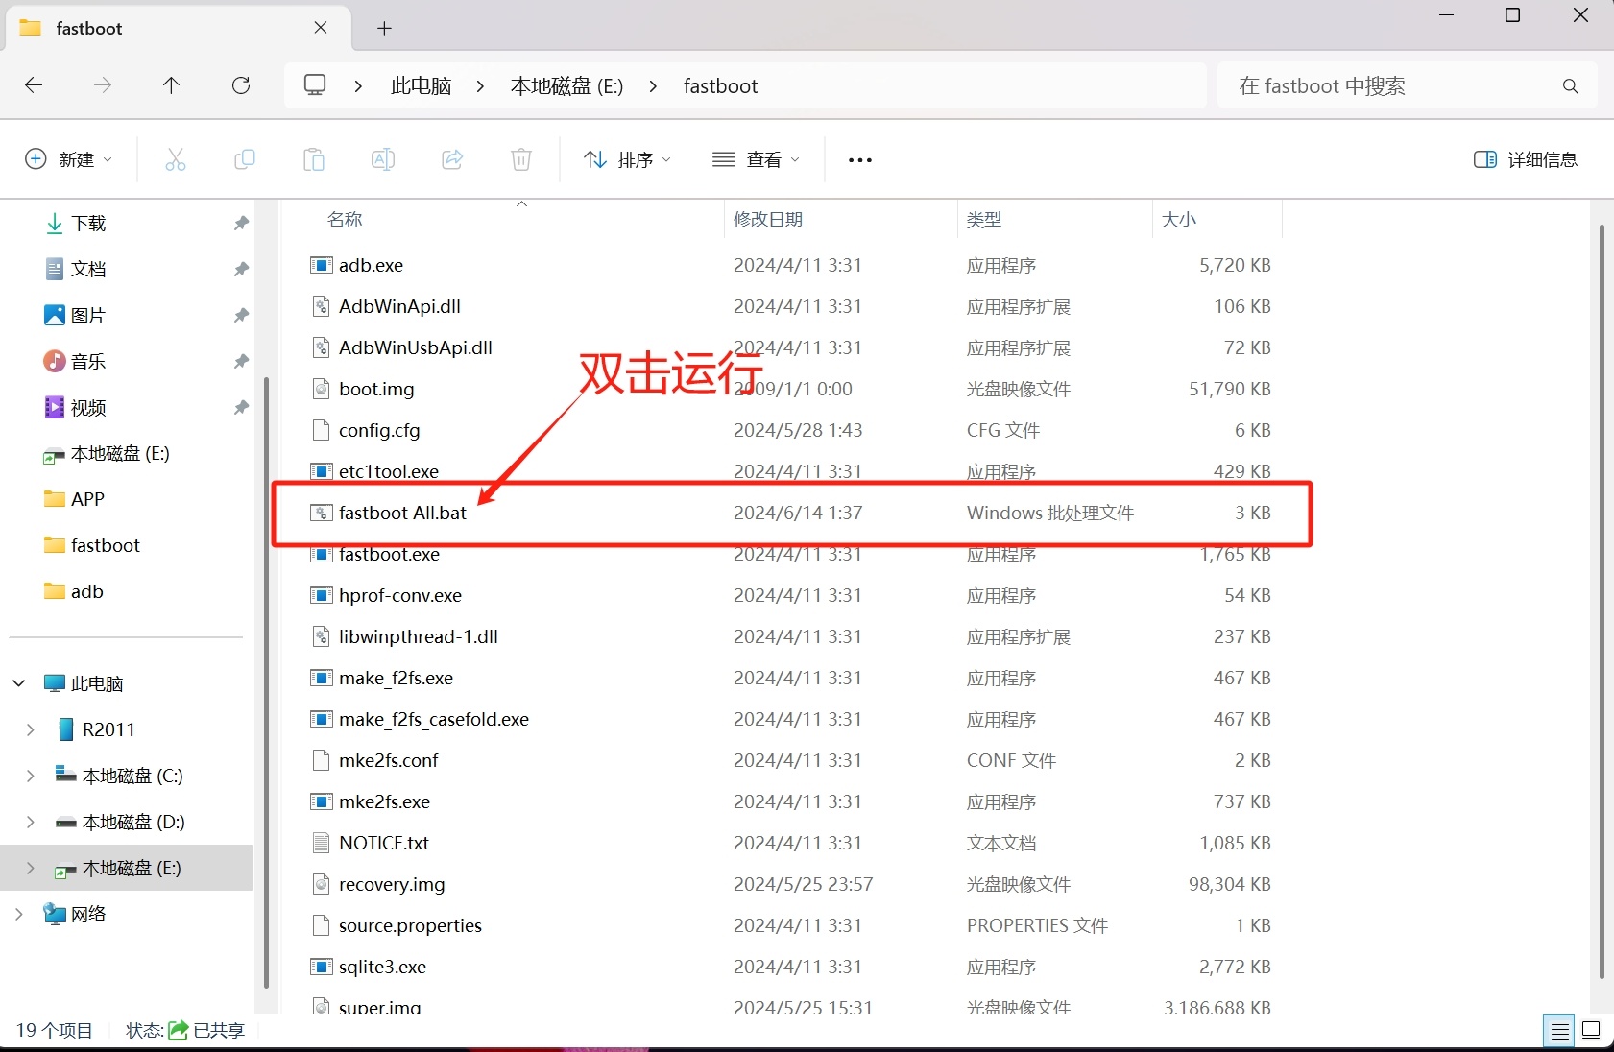Click the Paste icon in the toolbar
The height and width of the screenshot is (1052, 1614).
click(x=314, y=159)
